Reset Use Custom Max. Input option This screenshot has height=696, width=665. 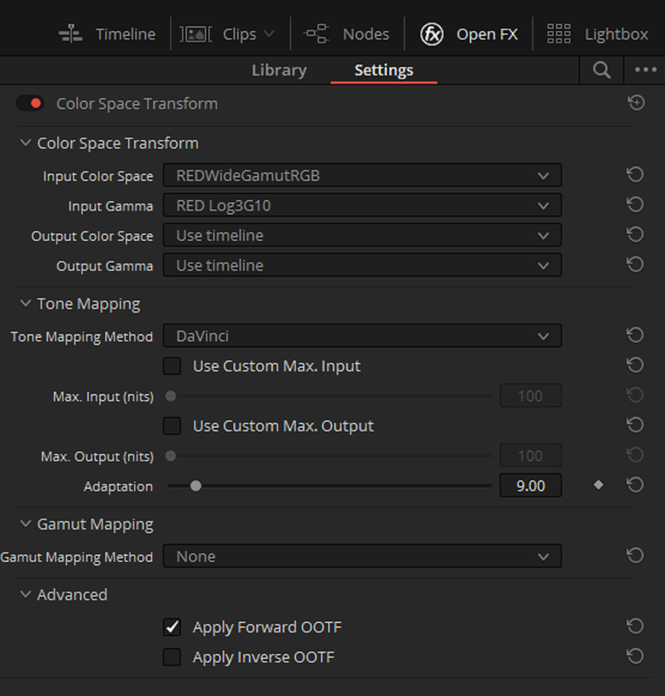click(x=635, y=365)
